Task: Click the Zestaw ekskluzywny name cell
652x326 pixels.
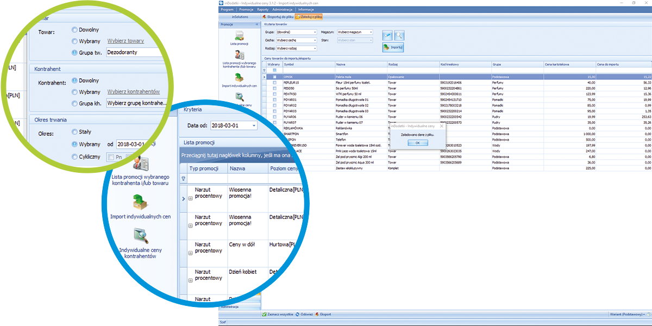Action: (x=361, y=168)
